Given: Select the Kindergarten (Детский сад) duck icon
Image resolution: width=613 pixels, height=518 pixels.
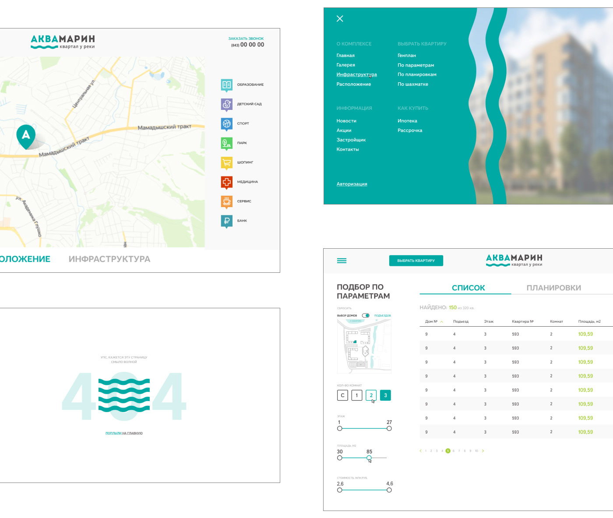Looking at the screenshot, I should click(x=226, y=104).
